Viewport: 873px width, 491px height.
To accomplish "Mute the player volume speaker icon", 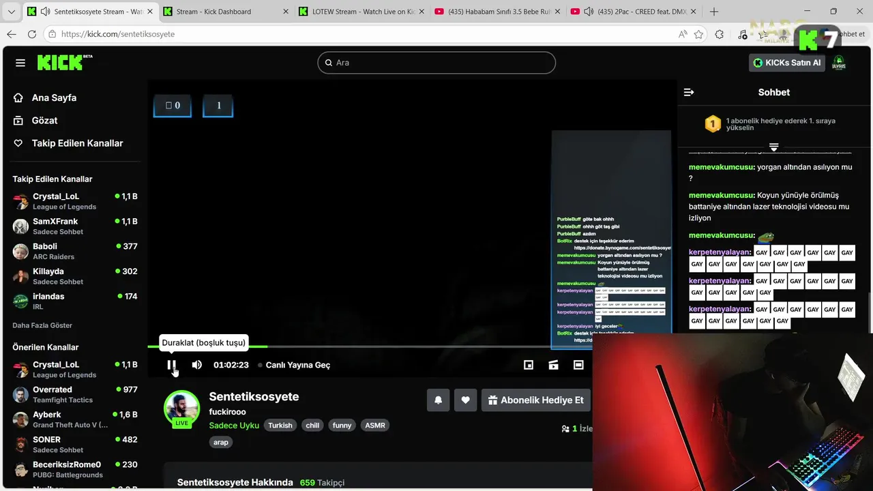I will [x=196, y=365].
